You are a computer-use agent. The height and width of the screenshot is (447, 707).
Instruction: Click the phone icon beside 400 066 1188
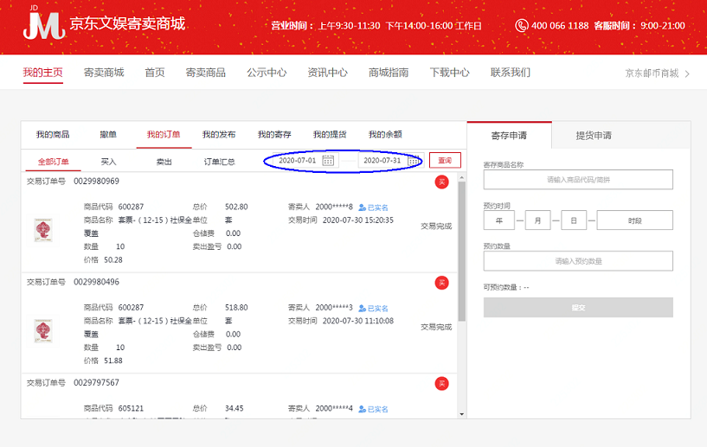tap(521, 26)
